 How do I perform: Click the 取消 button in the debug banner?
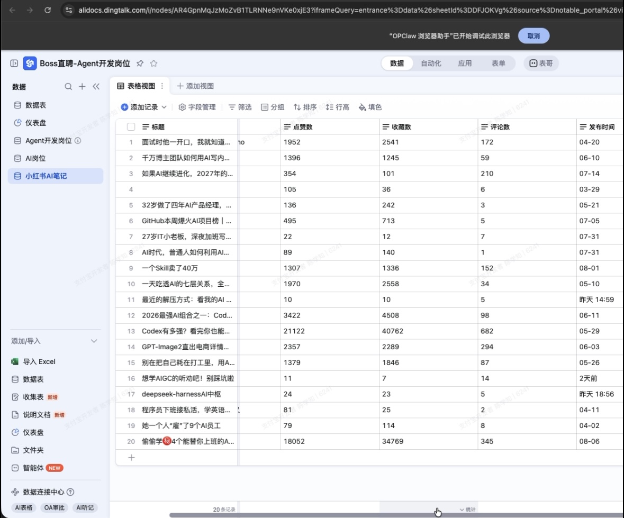pos(533,36)
